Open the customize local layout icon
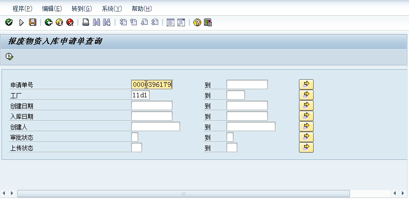This screenshot has height=199, width=409. (x=208, y=22)
